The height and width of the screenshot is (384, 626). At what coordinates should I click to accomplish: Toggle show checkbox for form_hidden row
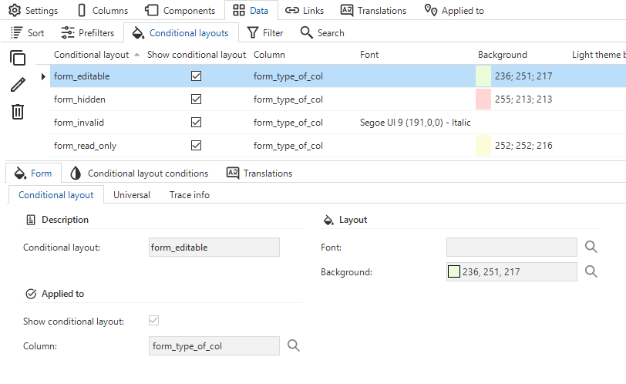click(x=196, y=99)
